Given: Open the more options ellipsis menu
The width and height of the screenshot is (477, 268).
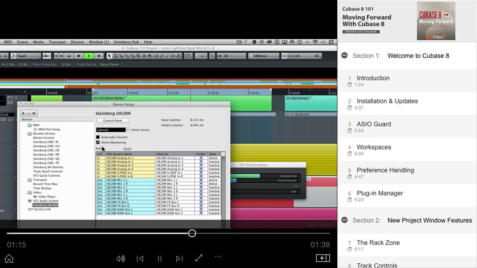Looking at the screenshot, I should (x=218, y=256).
